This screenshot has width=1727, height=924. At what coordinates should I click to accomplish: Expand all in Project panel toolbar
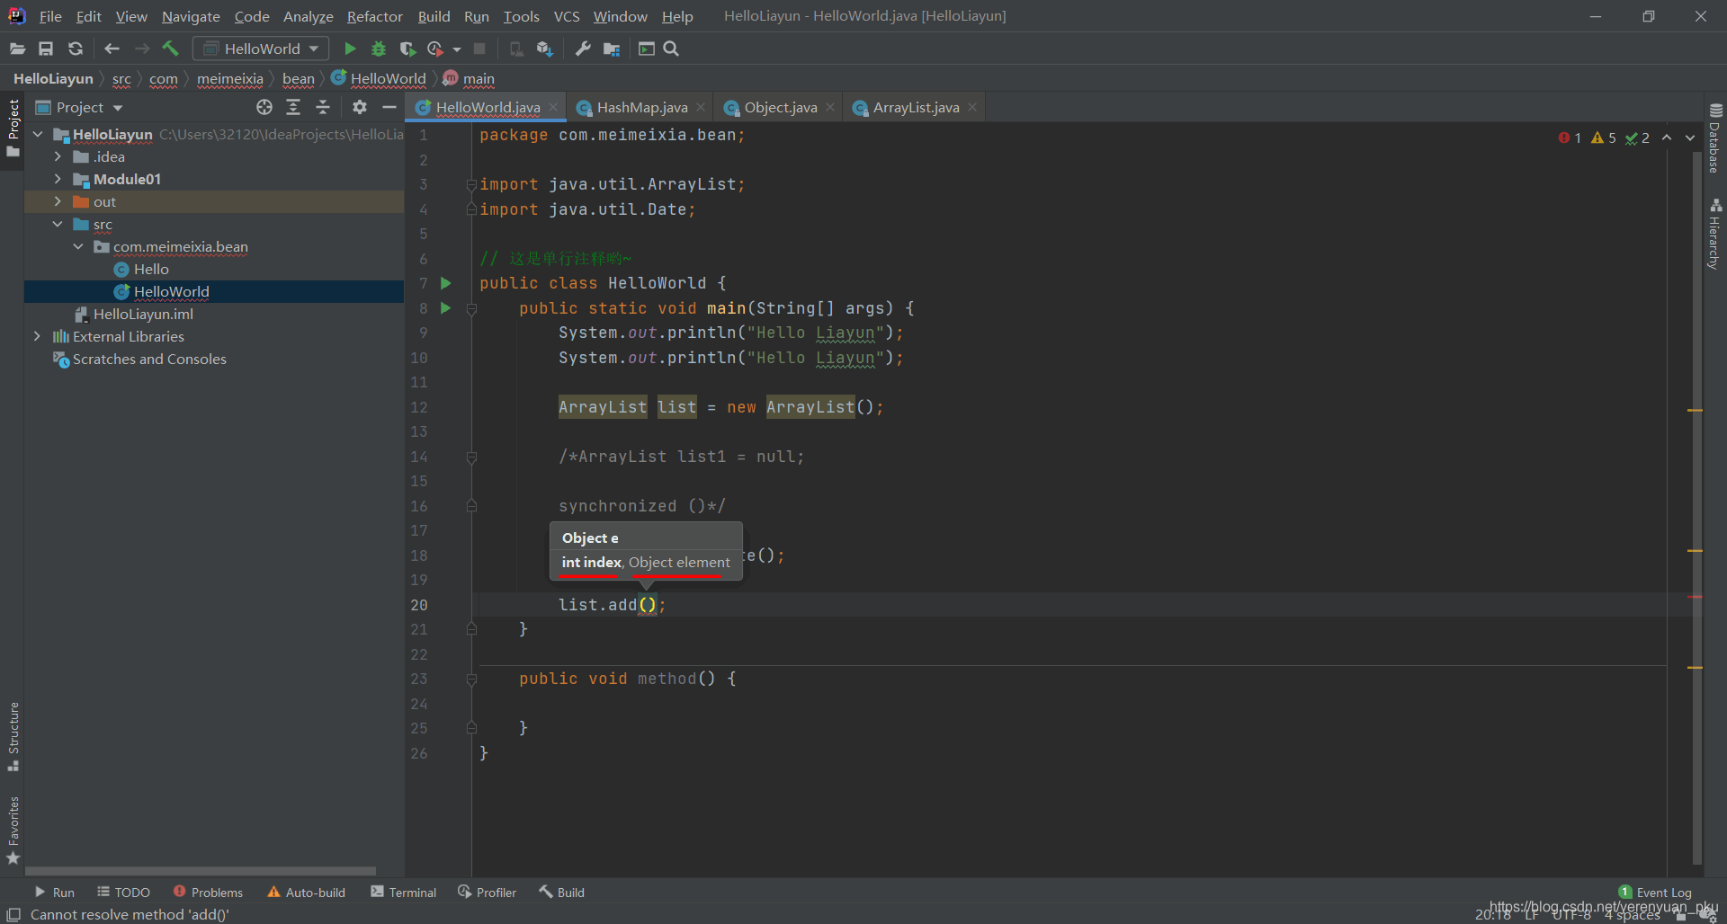[293, 107]
